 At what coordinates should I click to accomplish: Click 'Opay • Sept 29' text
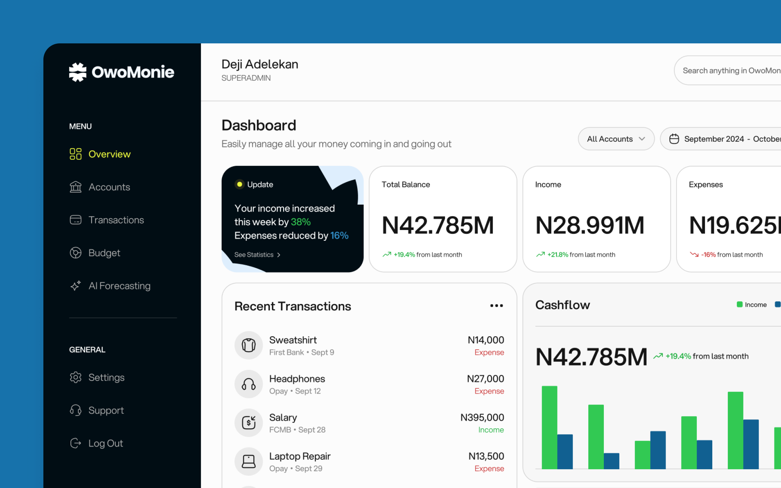point(296,468)
